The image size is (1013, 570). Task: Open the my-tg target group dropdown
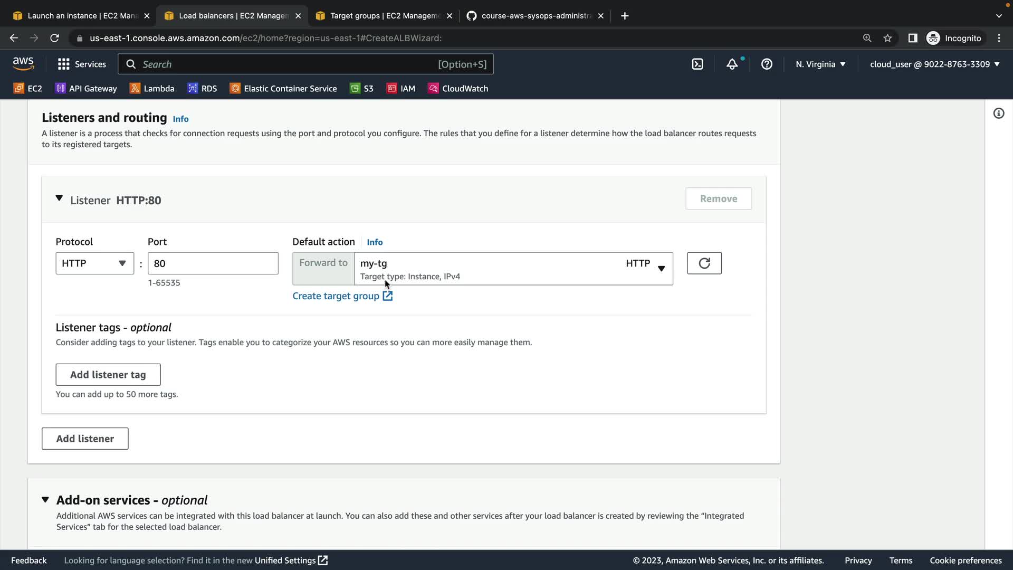pyautogui.click(x=513, y=269)
